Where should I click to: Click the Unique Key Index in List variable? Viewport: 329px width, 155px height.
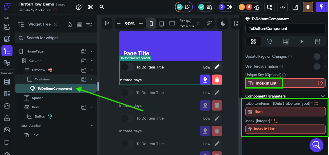tap(286, 83)
